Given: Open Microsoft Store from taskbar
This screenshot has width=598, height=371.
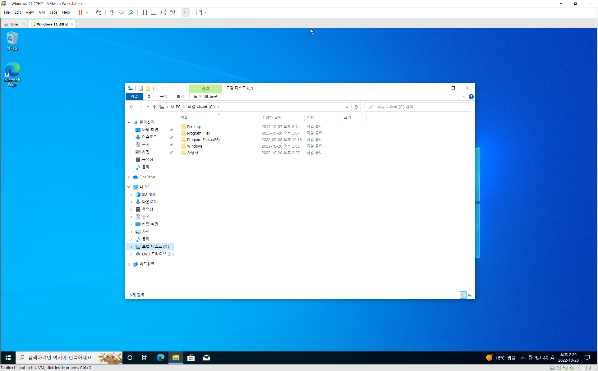Looking at the screenshot, I should [191, 358].
